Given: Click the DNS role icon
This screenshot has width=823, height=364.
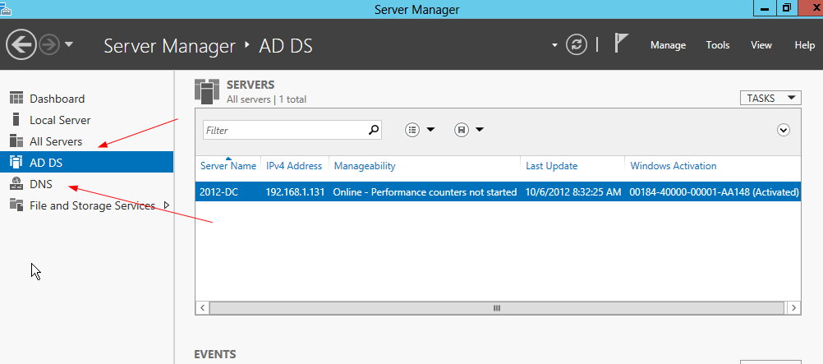Looking at the screenshot, I should click(x=16, y=184).
